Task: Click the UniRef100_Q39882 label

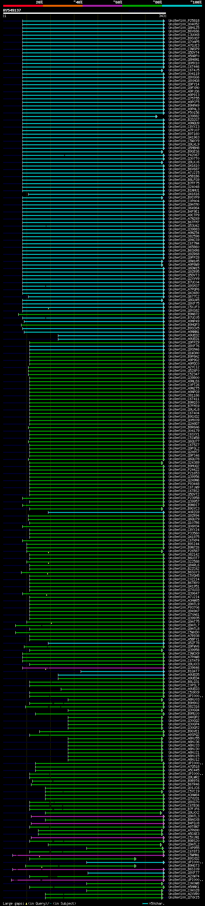Action: (184, 116)
